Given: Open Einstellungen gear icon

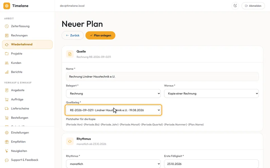Looking at the screenshot, I should click(x=7, y=133).
